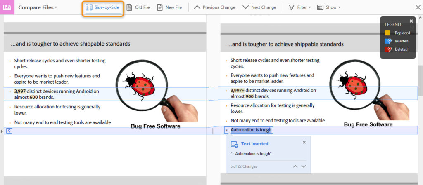Go to the Next Change
The height and width of the screenshot is (185, 423).
tap(259, 7)
